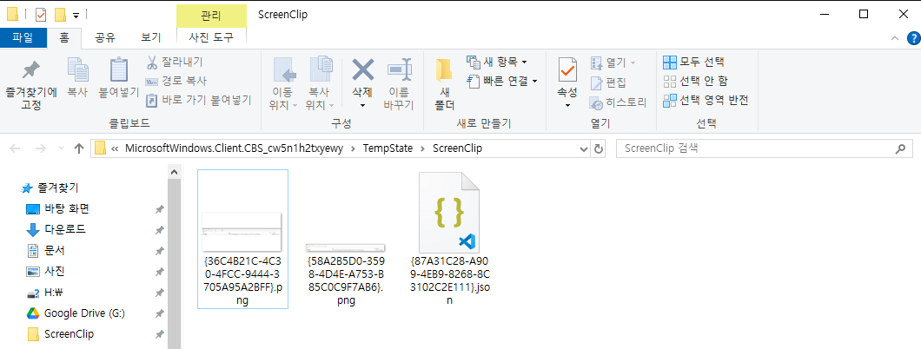This screenshot has height=349, width=921.
Task: Open the 사진 도구 ribbon tab
Action: [x=211, y=38]
